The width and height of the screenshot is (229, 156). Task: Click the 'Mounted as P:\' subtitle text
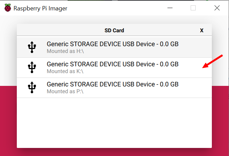(x=65, y=91)
